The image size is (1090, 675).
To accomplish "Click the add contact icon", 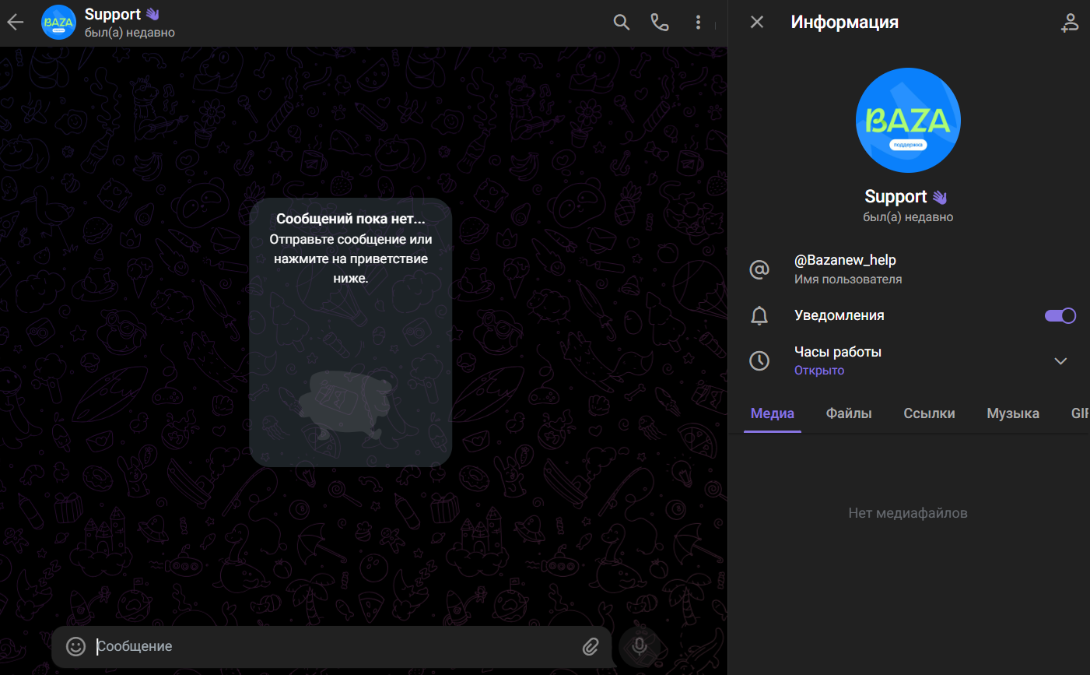I will (x=1070, y=23).
